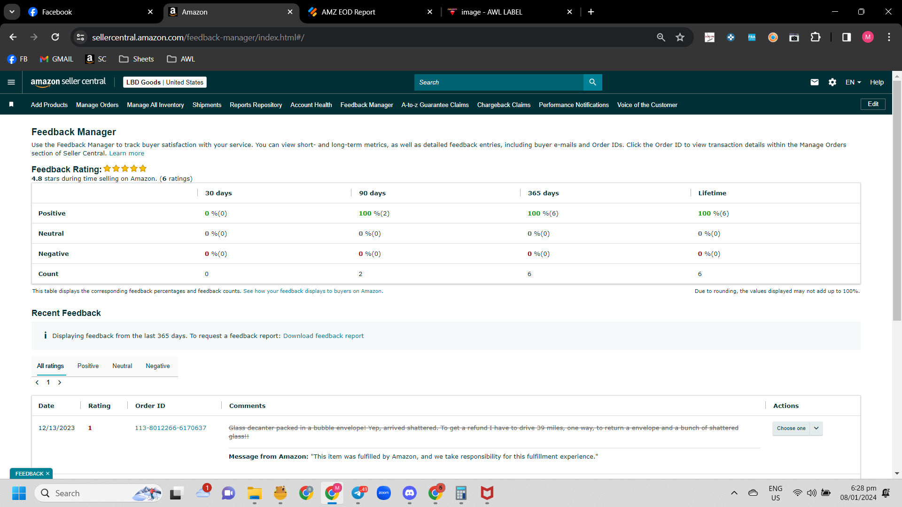
Task: Open the browser zoom magnifier icon
Action: click(x=661, y=37)
